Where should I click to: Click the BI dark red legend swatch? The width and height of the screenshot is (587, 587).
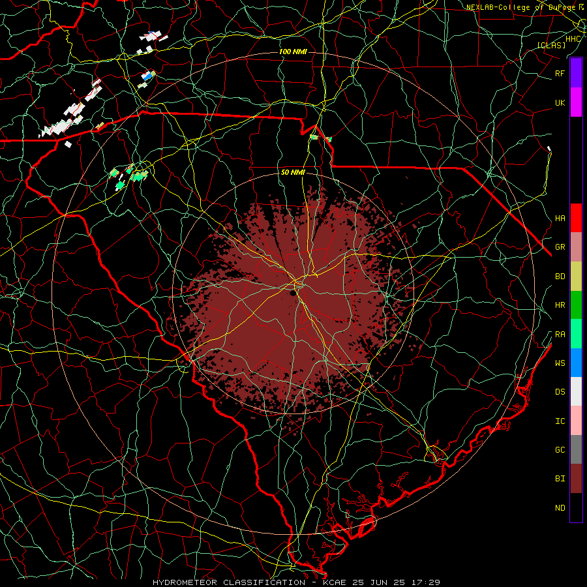[576, 479]
